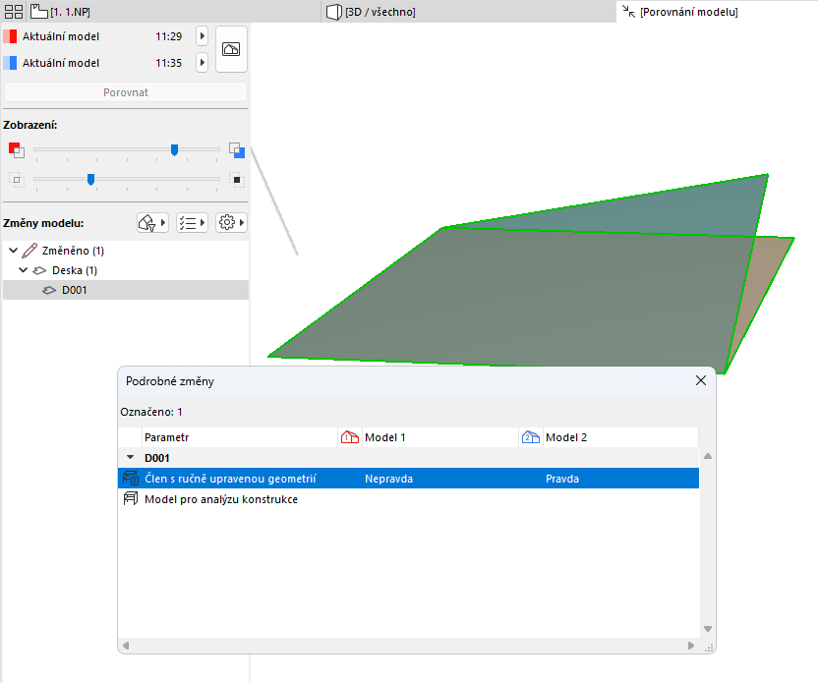Click the Nepravda value cell

388,479
